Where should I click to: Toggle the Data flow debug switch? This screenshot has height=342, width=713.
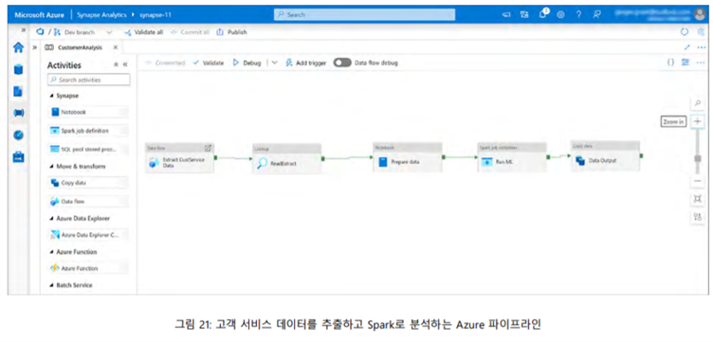pos(342,63)
